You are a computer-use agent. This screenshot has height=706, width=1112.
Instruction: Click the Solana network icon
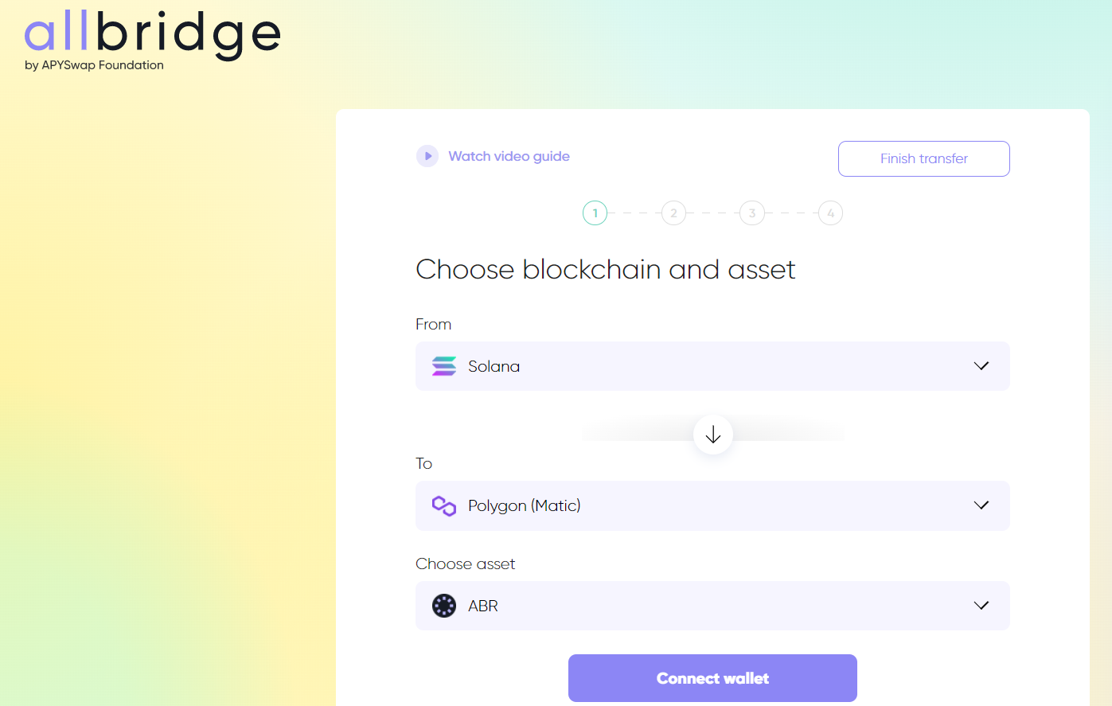[443, 366]
